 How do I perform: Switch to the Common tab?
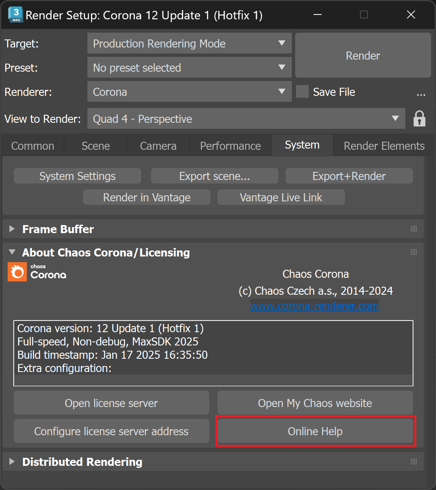pos(33,146)
